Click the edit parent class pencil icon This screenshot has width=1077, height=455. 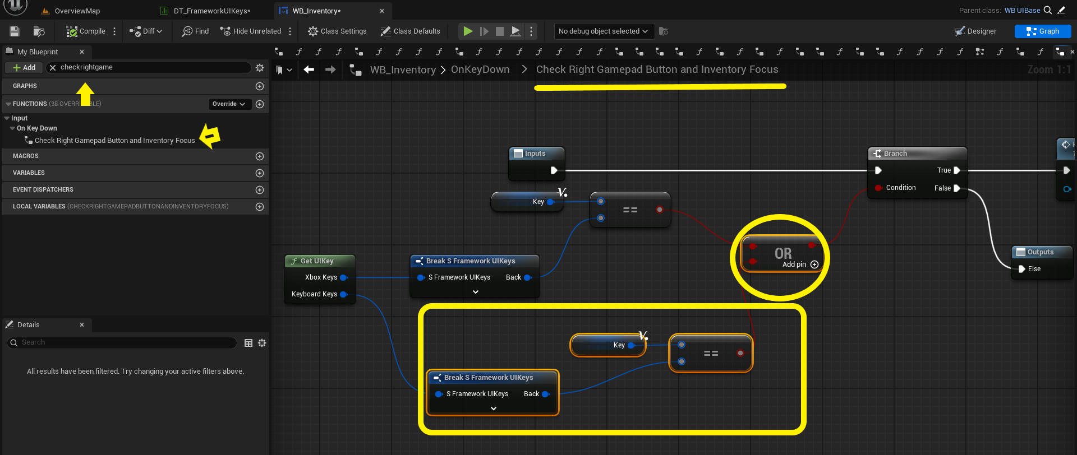pyautogui.click(x=1061, y=10)
